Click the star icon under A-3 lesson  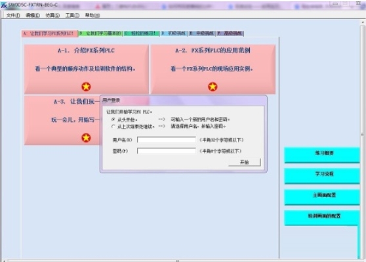point(86,138)
